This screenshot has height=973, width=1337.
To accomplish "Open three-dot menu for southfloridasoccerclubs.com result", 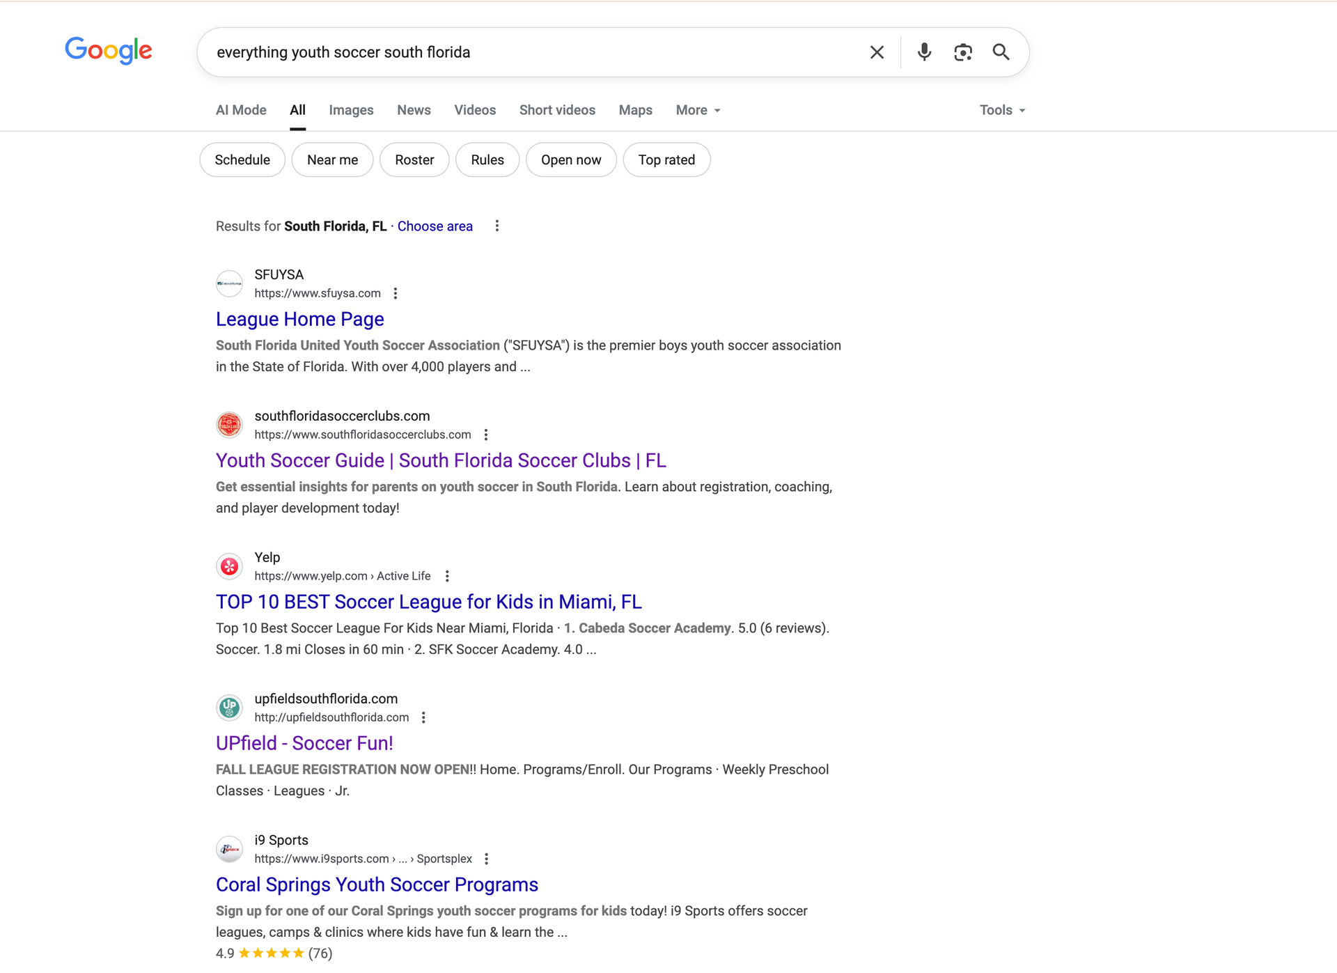I will [486, 435].
